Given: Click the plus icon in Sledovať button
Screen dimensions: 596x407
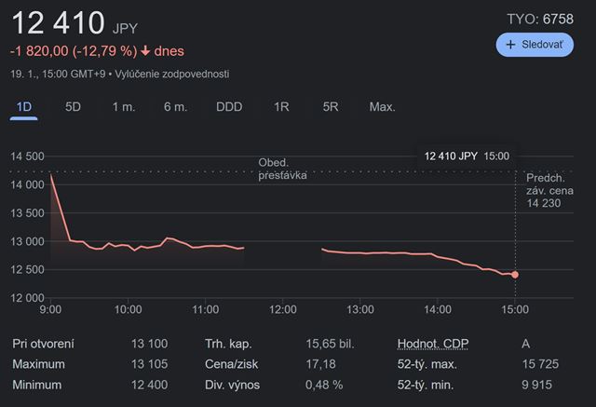Looking at the screenshot, I should pyautogui.click(x=511, y=45).
